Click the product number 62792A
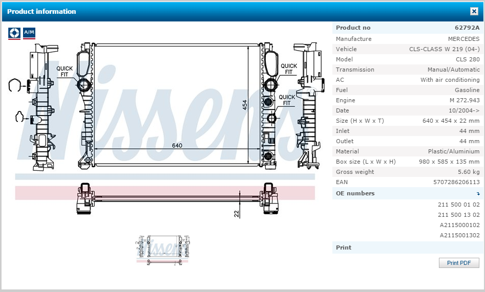Screen dimensions: 485x292 click(x=467, y=28)
